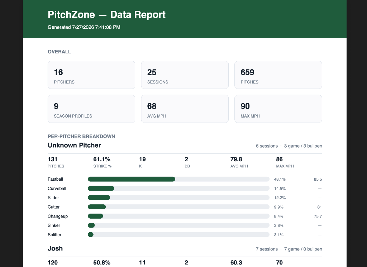Click the PitchZone — Data Report title
Screen dimensions: 367x267
tap(106, 14)
